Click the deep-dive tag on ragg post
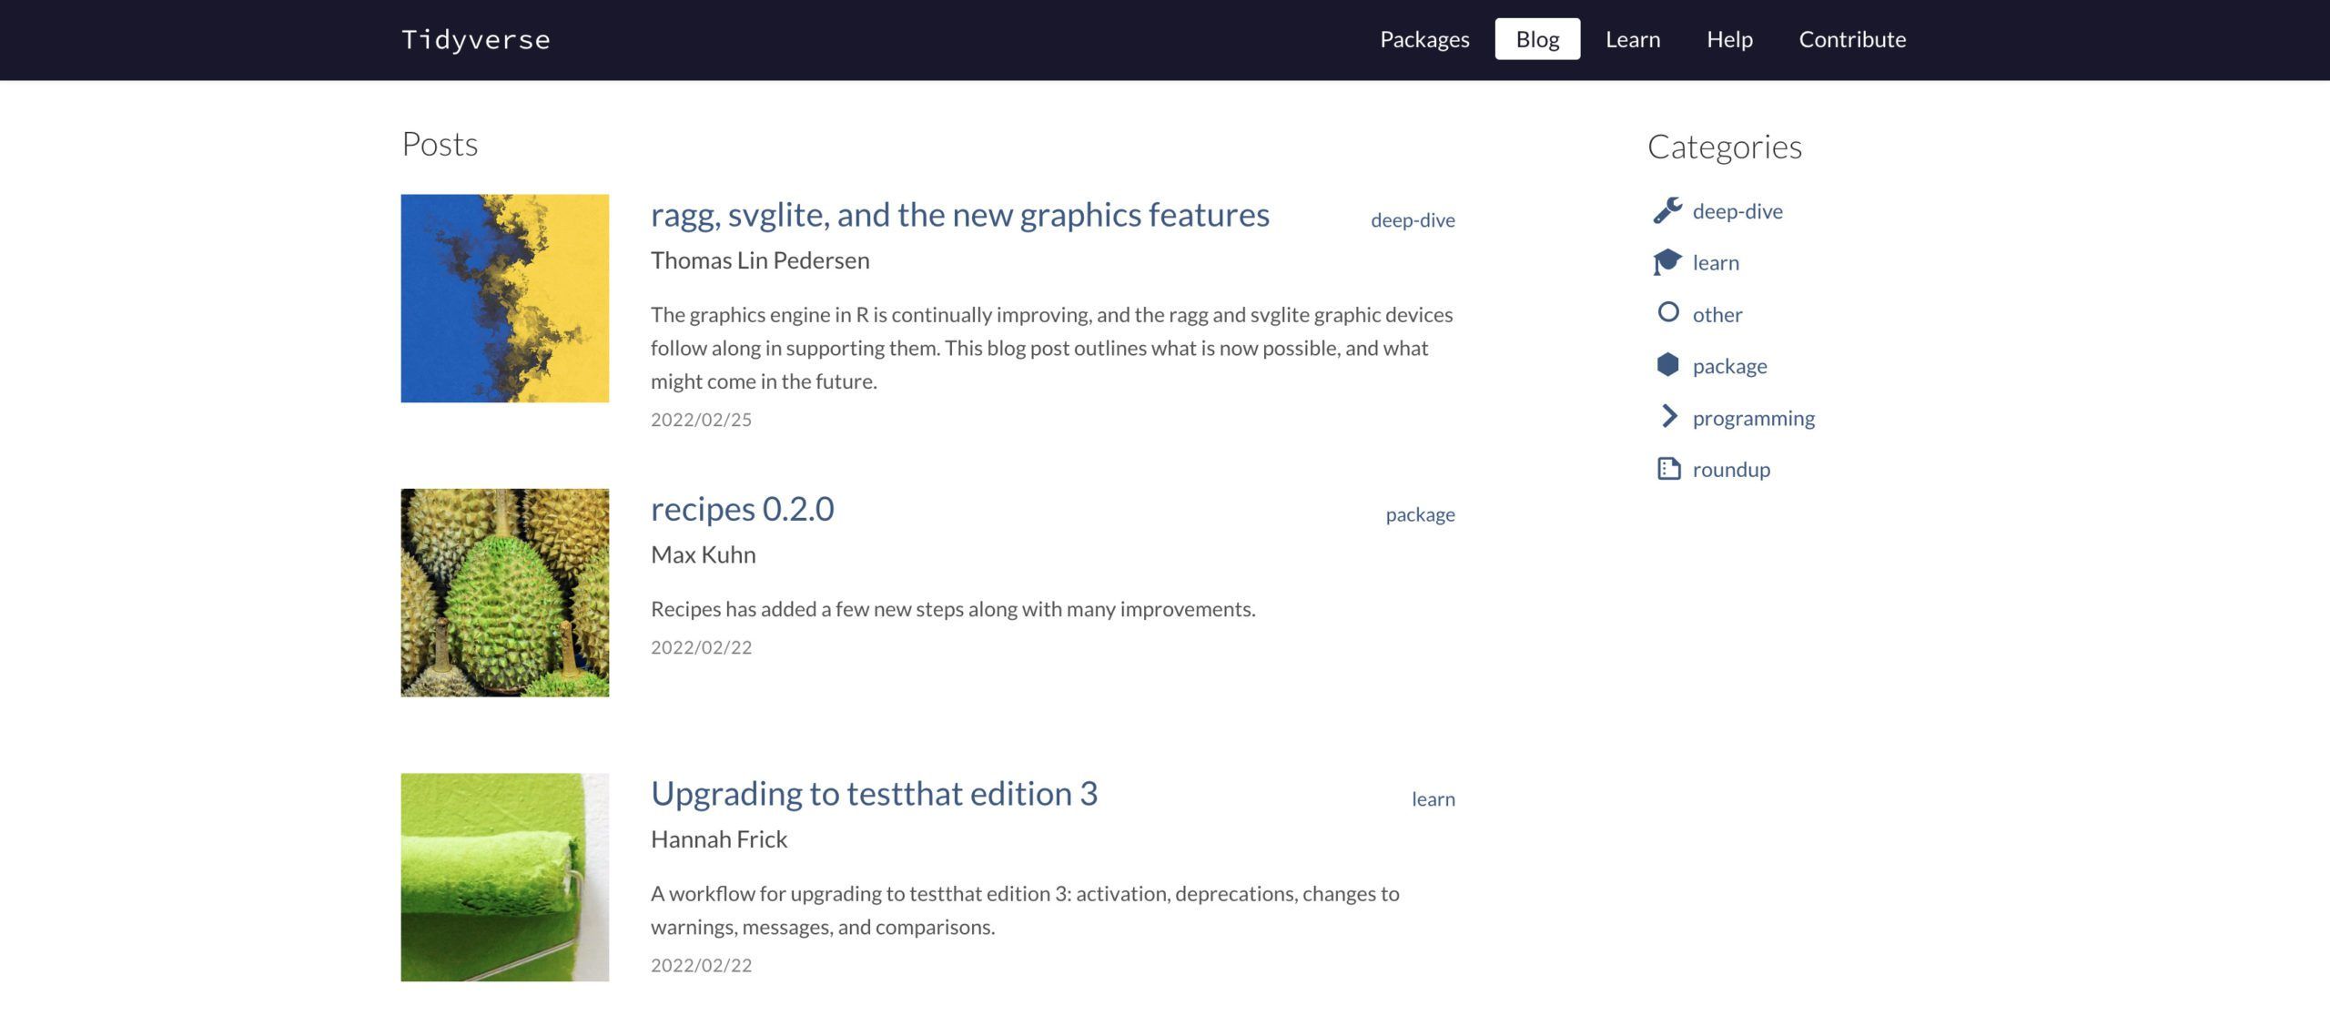Viewport: 2330px width, 1026px height. pos(1413,220)
